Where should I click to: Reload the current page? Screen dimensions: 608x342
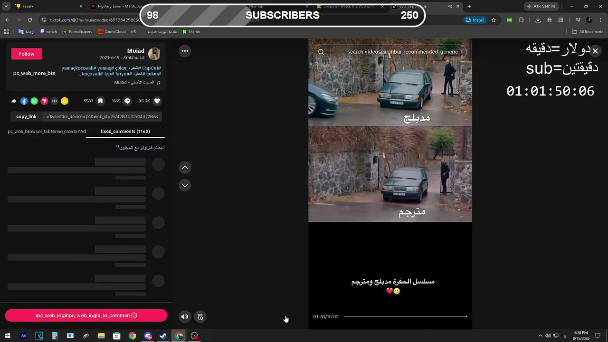pyautogui.click(x=30, y=20)
